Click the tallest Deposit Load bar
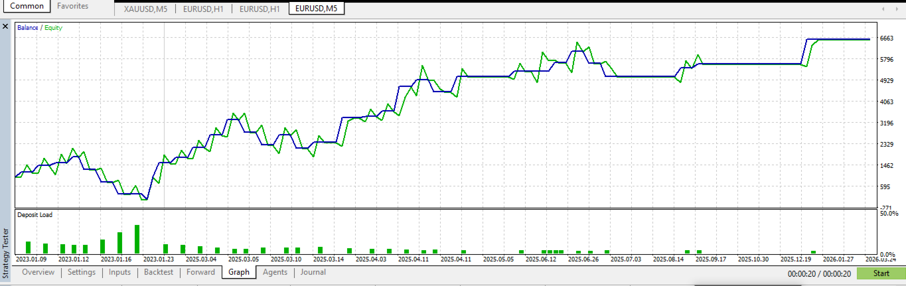 point(137,240)
